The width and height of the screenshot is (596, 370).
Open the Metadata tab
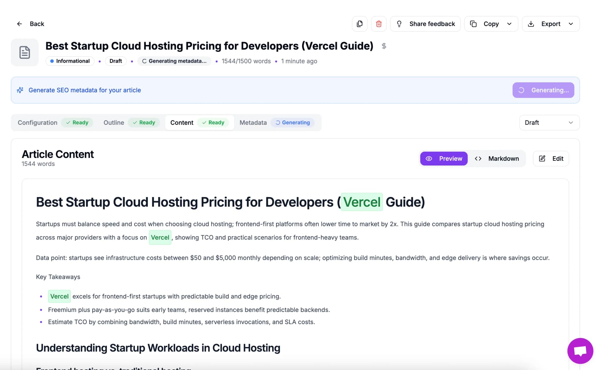point(253,123)
